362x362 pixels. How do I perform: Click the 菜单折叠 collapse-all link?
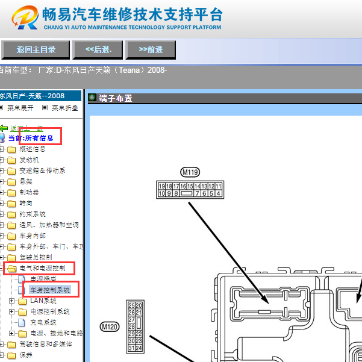coord(65,108)
